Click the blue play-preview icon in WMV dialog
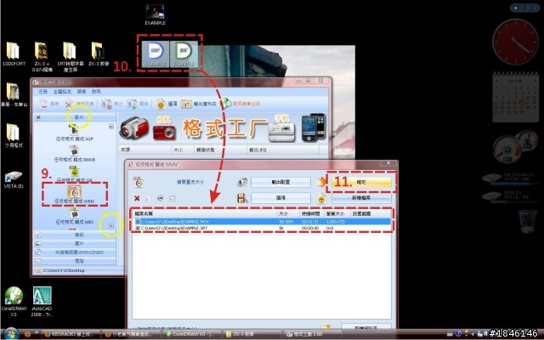 coord(161,198)
